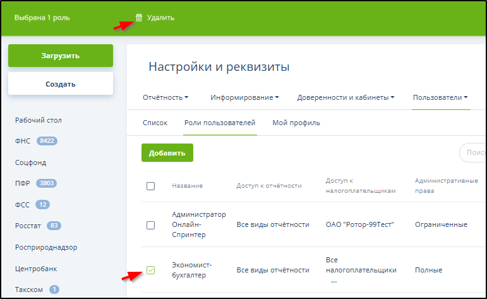Screen dimensions: 487x299
Task: Click the Создать button
Action: pos(61,84)
